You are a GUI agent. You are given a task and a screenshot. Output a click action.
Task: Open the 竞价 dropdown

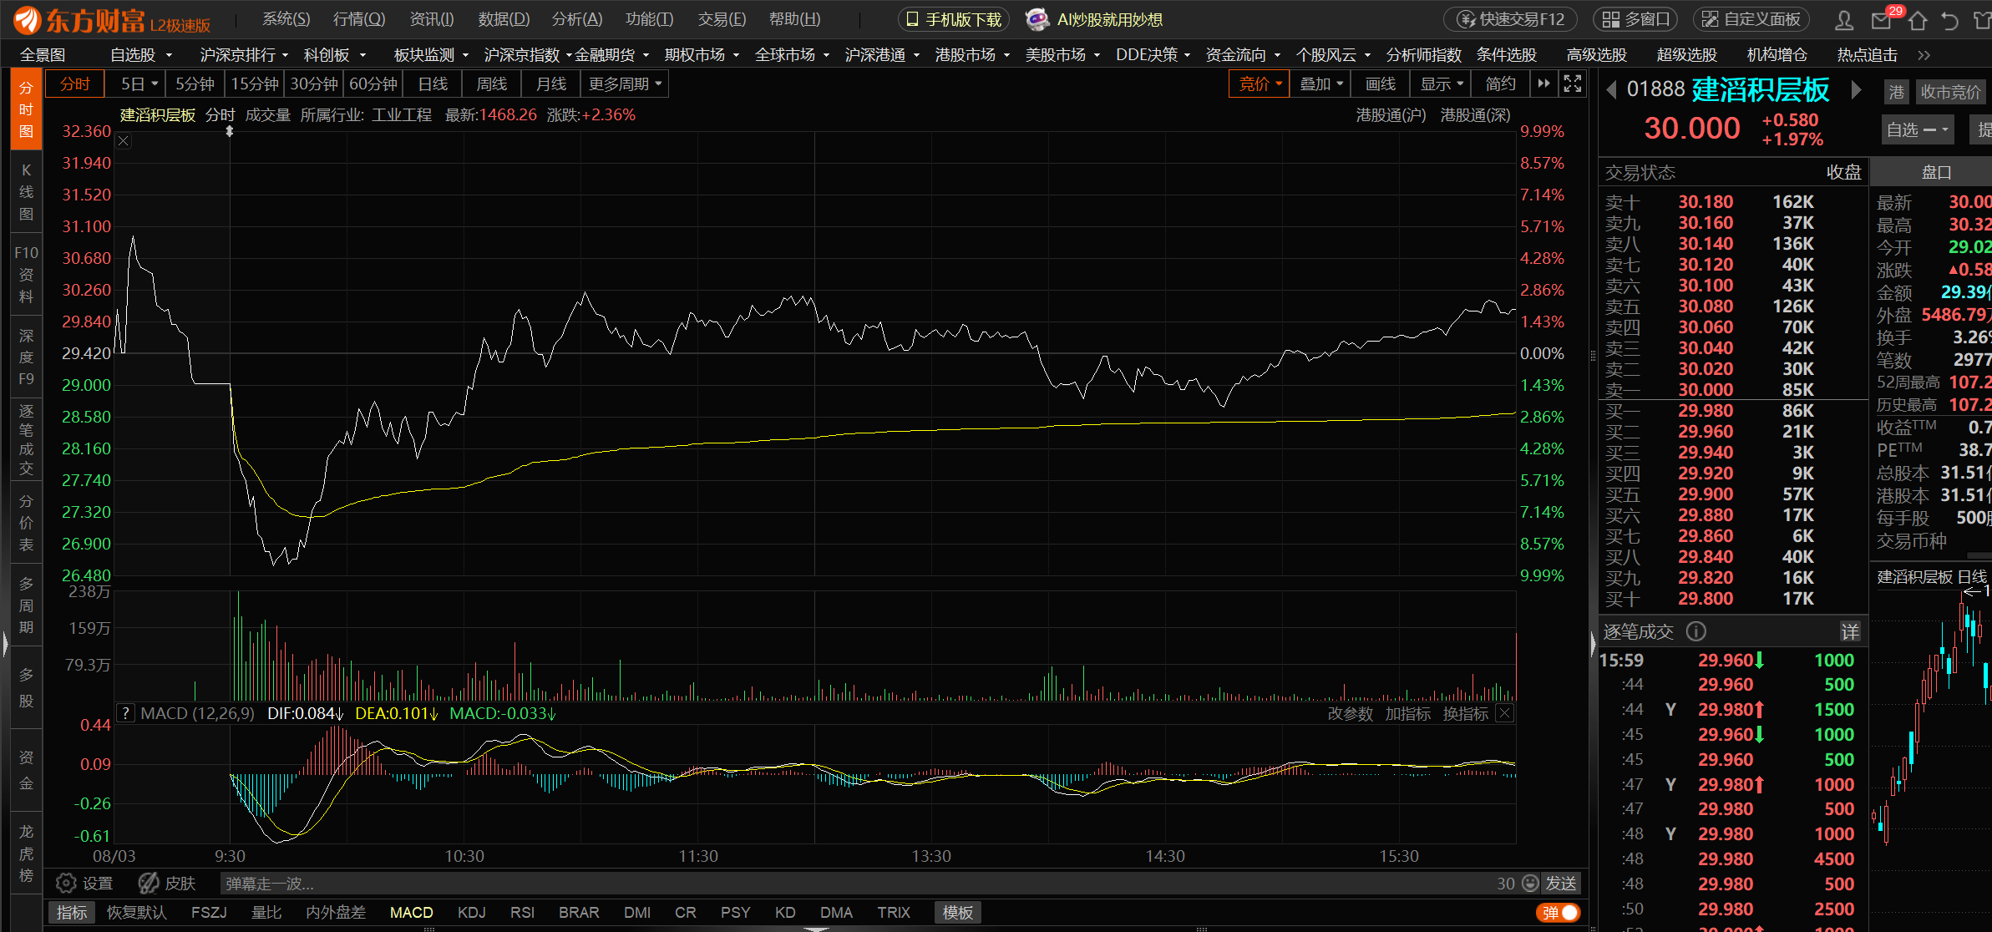pos(1260,84)
